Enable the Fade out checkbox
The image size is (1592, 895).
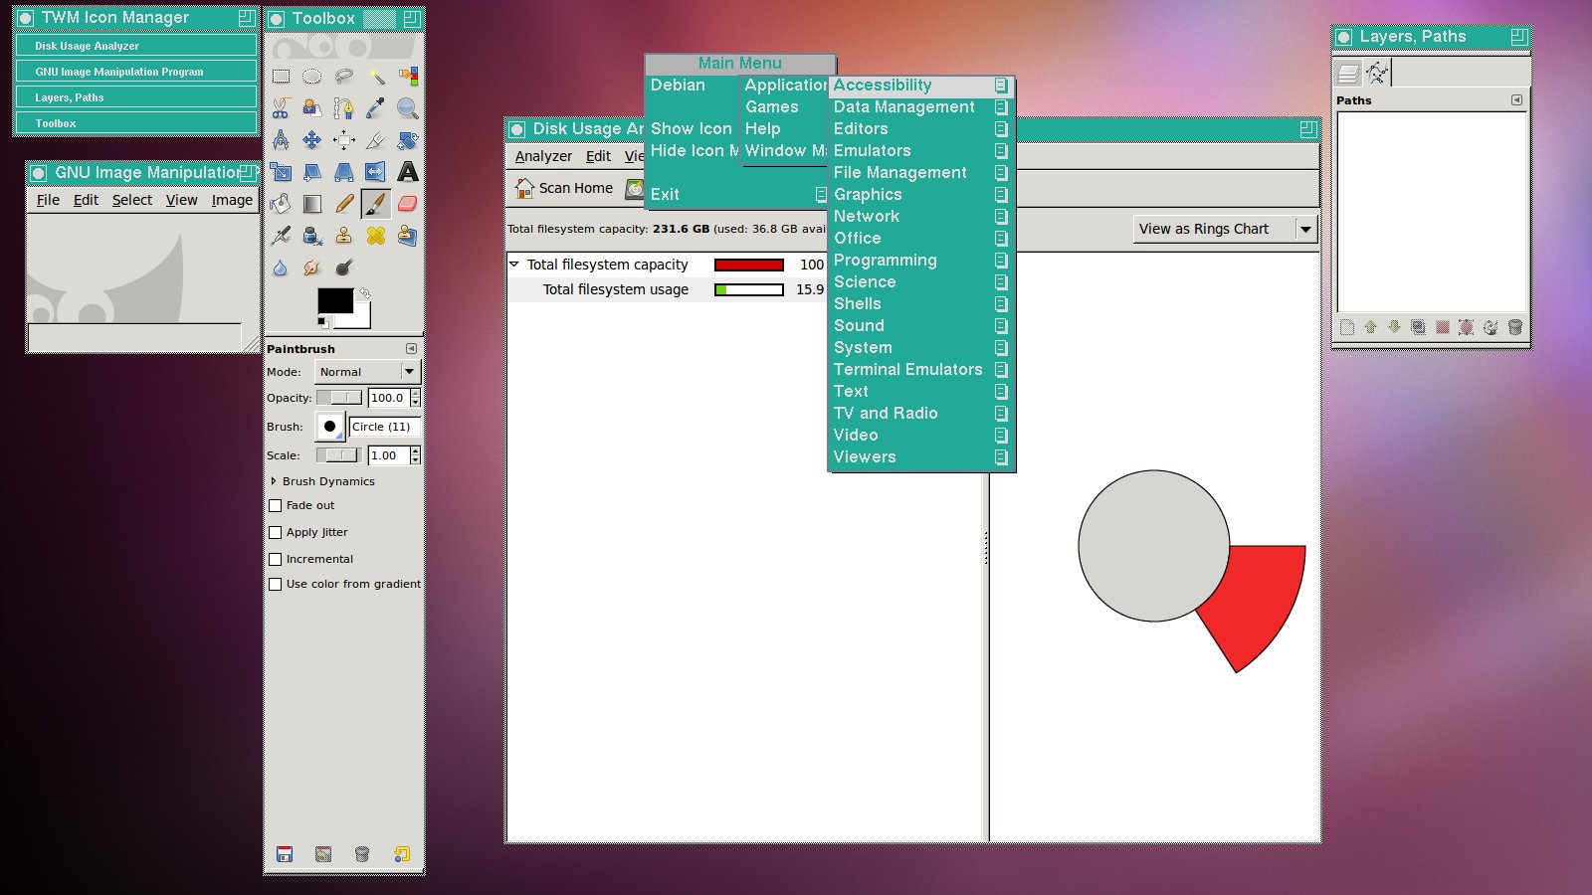pyautogui.click(x=276, y=506)
